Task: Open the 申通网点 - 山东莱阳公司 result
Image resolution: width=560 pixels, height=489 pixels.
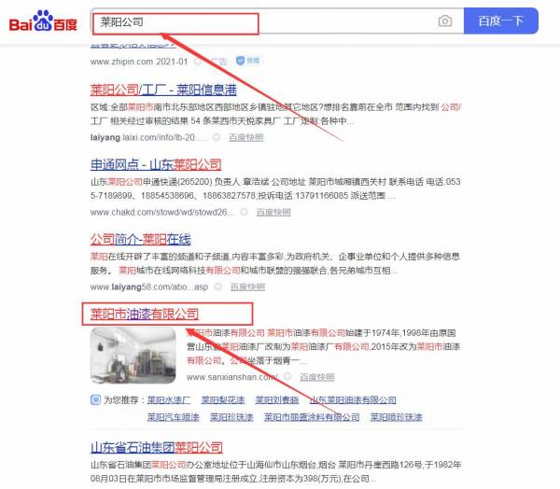Action: click(x=156, y=163)
